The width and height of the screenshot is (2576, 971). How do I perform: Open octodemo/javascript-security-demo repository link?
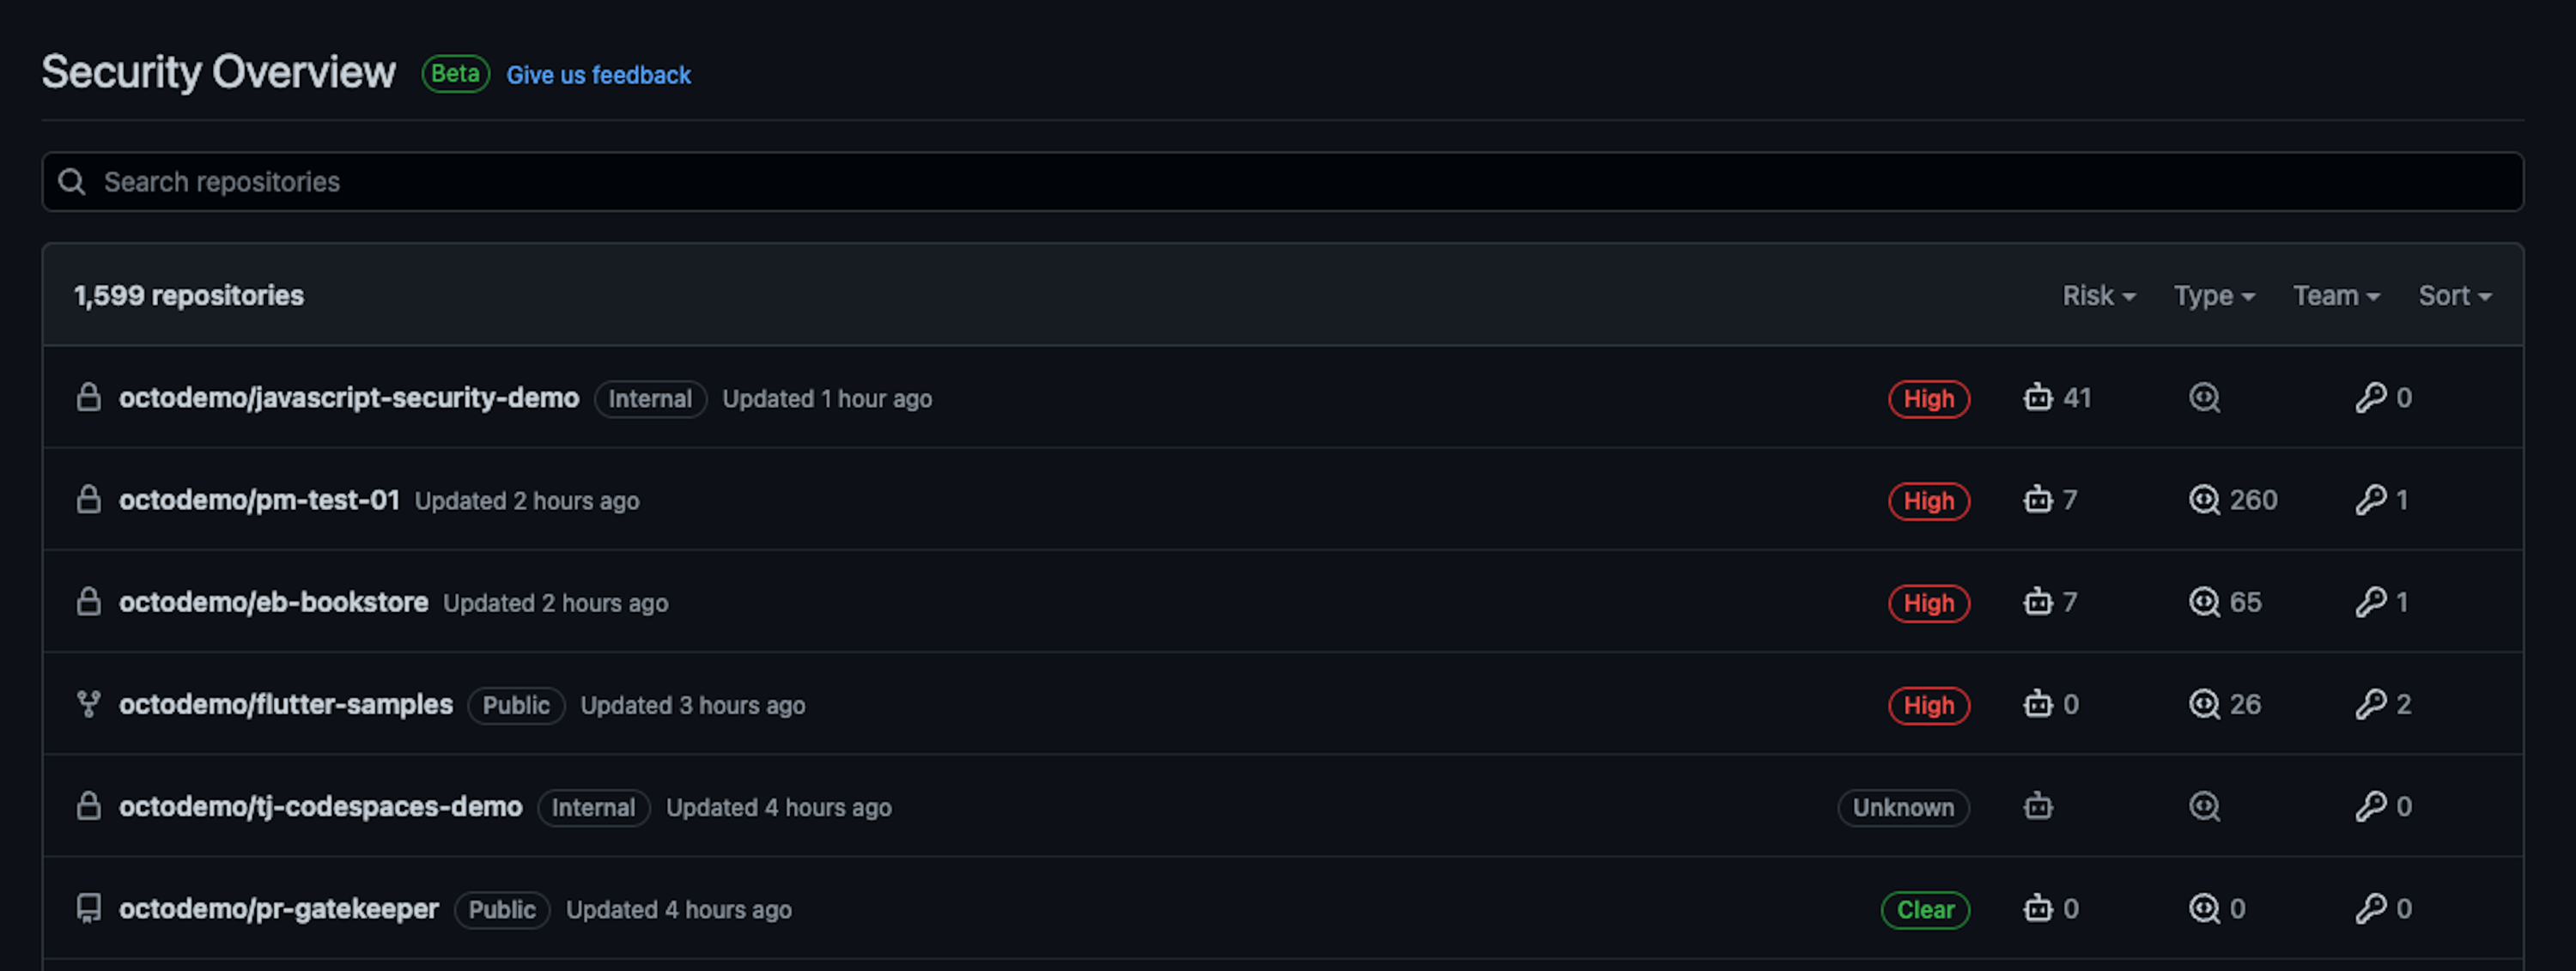pyautogui.click(x=349, y=398)
